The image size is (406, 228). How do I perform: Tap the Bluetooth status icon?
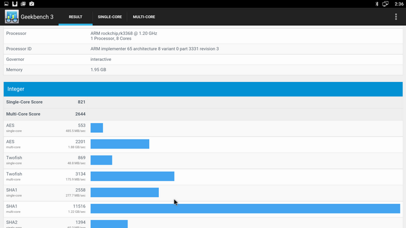377,4
